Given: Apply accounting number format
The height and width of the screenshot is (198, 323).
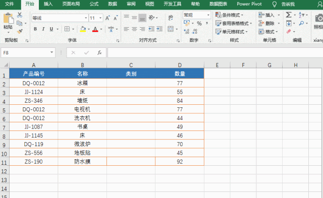Looking at the screenshot, I should [187, 23].
